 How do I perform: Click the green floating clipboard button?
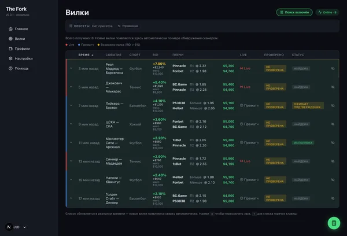[x=334, y=223]
